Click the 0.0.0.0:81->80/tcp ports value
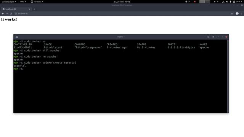The image size is (244, 137). click(x=181, y=48)
